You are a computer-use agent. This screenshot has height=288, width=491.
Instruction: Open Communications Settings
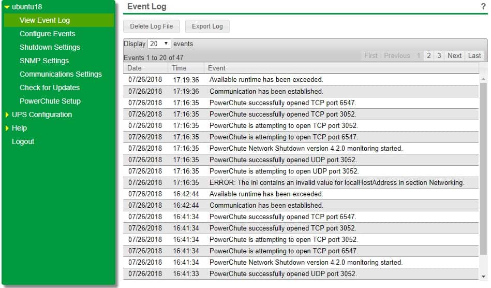pyautogui.click(x=61, y=74)
